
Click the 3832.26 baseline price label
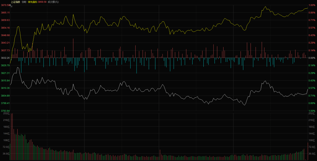(6, 58)
